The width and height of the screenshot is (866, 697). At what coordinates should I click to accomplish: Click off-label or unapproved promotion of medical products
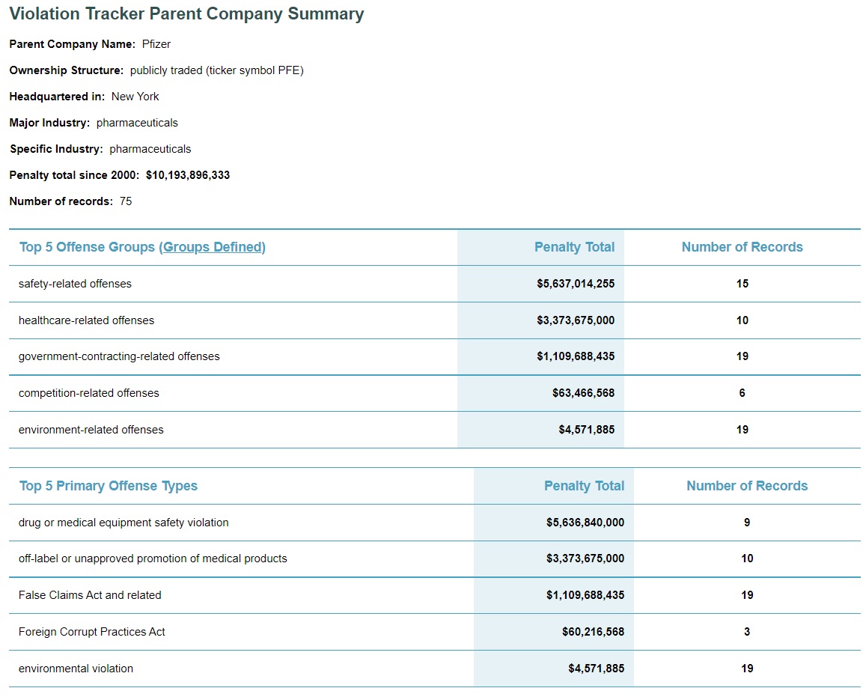pos(153,558)
